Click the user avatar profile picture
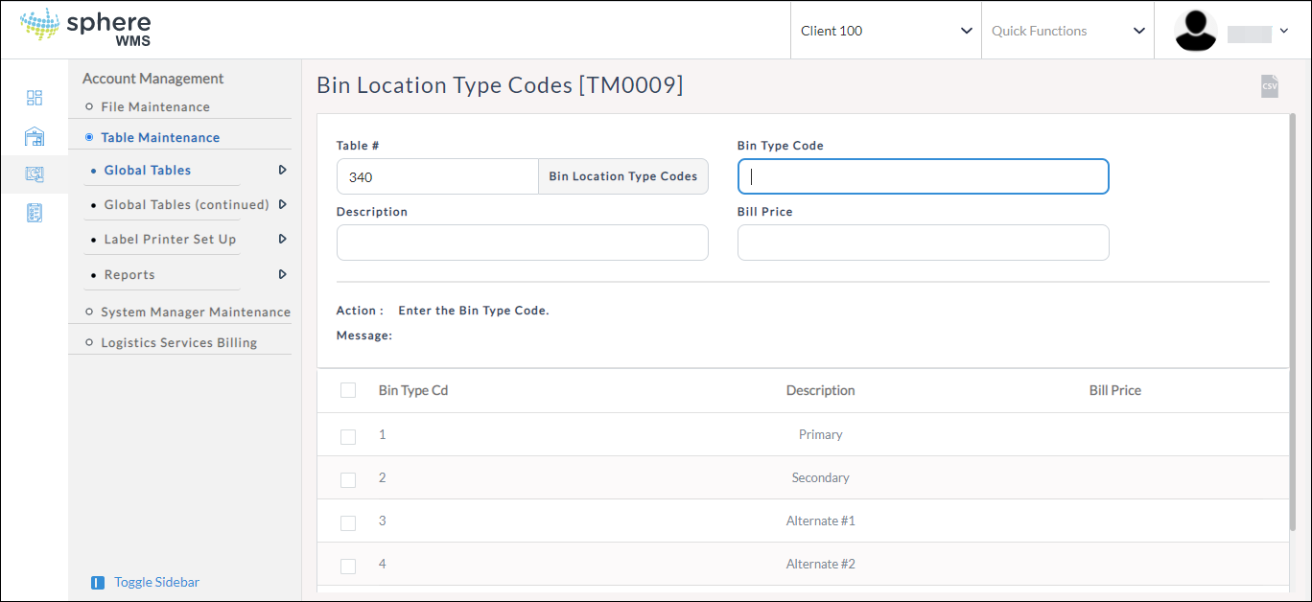1312x602 pixels. [x=1195, y=31]
